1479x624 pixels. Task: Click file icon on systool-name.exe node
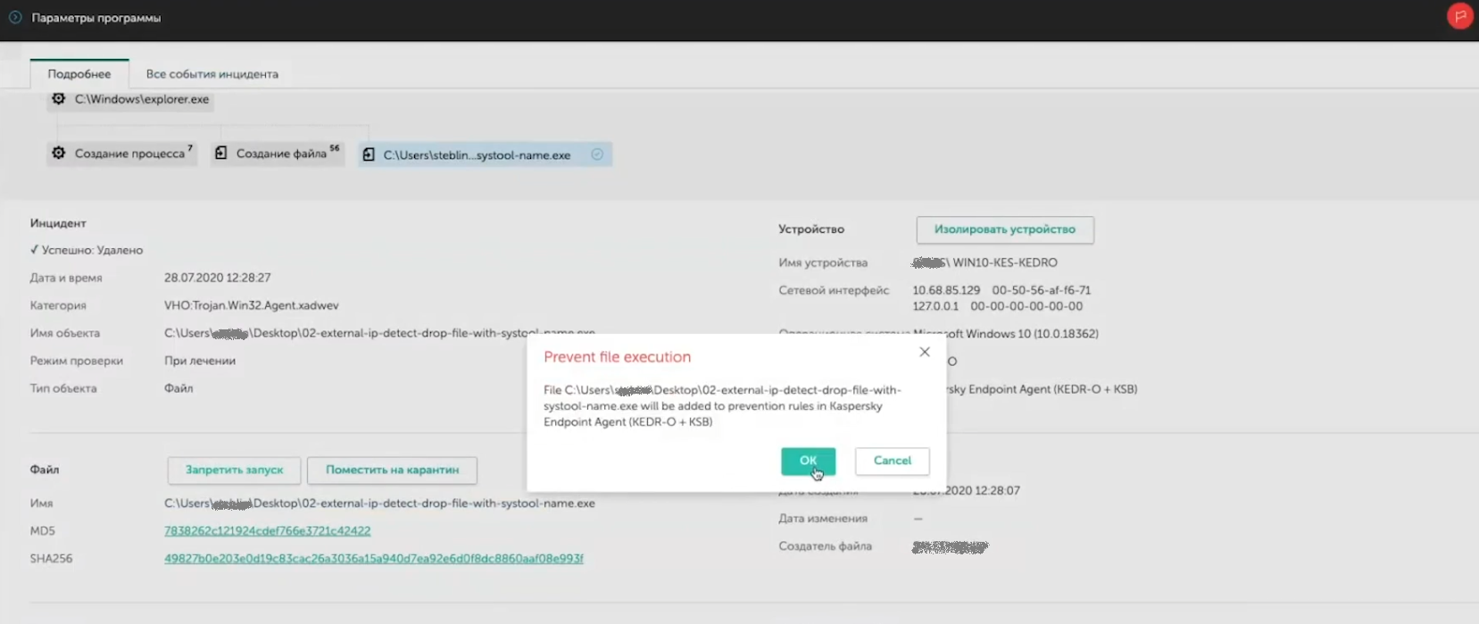pyautogui.click(x=369, y=154)
